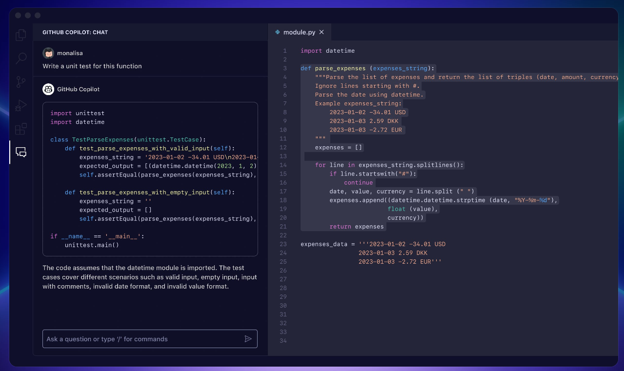
Task: Click 'Ignore lines starting with #.' docstring line
Action: pyautogui.click(x=367, y=86)
